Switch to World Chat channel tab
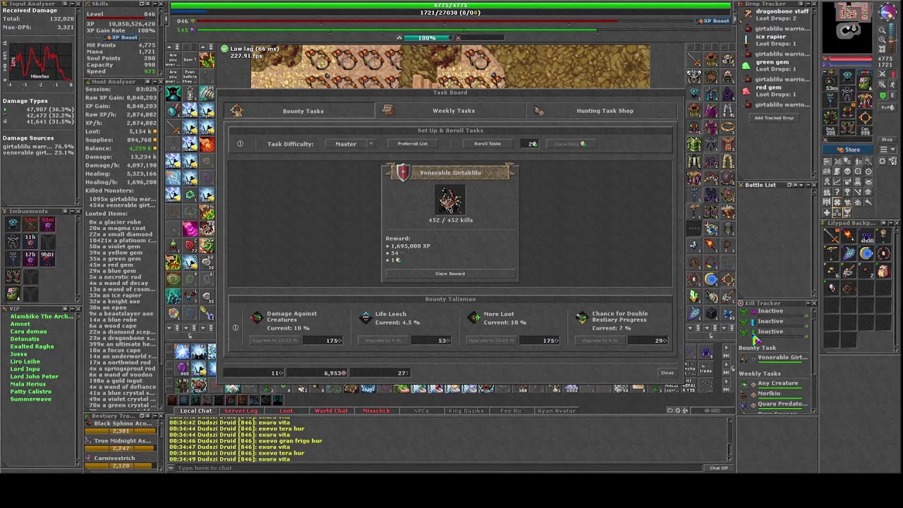The height and width of the screenshot is (508, 903). coord(331,411)
